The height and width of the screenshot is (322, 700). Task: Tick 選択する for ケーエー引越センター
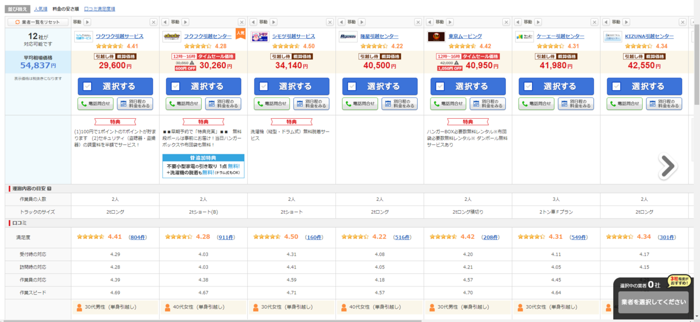(x=556, y=86)
